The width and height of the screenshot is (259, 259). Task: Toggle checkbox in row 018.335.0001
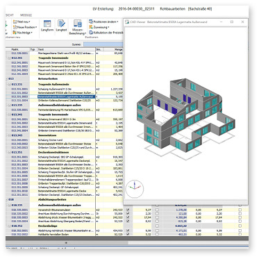(x=128, y=210)
